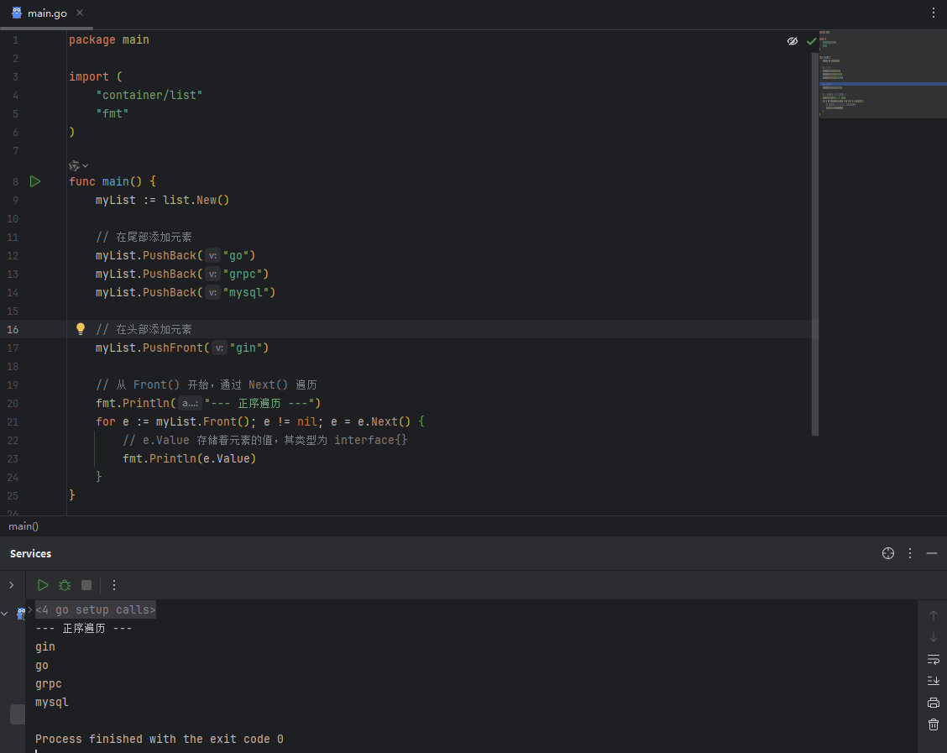
Task: Open Services panel options menu
Action: 910,553
